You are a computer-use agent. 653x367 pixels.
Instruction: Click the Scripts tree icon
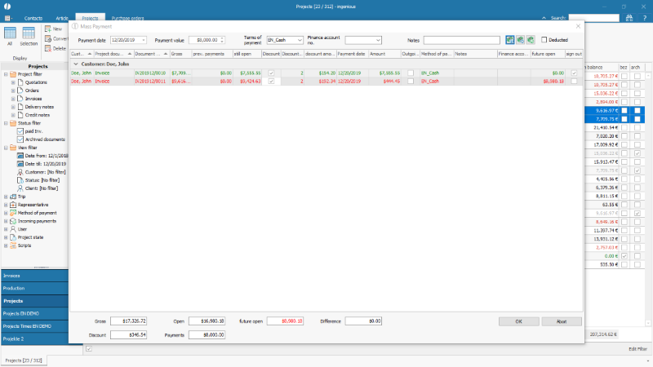13,245
